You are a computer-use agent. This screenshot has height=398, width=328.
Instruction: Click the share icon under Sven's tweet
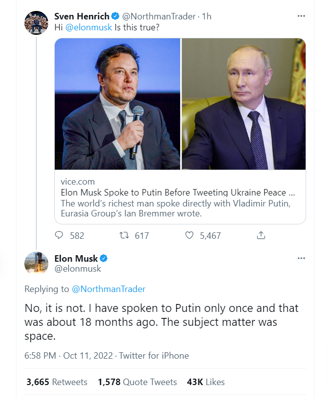[260, 235]
